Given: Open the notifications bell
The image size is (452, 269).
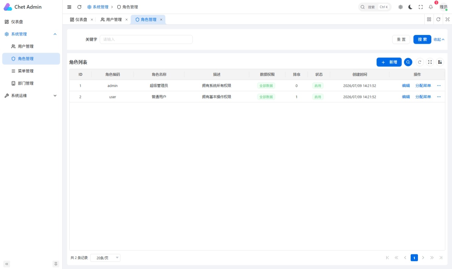Looking at the screenshot, I should coord(431,7).
